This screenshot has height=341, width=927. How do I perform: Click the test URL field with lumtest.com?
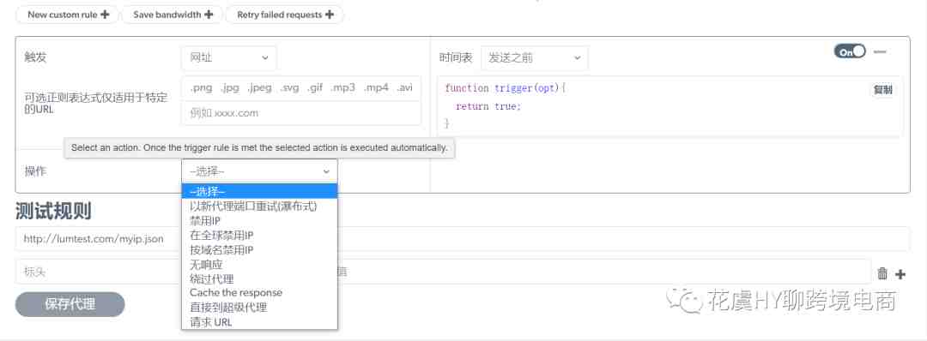[463, 239]
